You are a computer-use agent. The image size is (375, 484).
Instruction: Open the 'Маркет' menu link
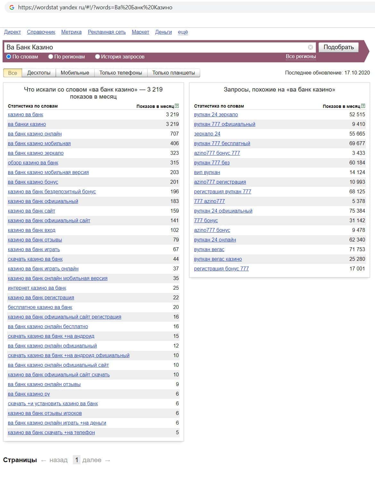click(x=141, y=32)
